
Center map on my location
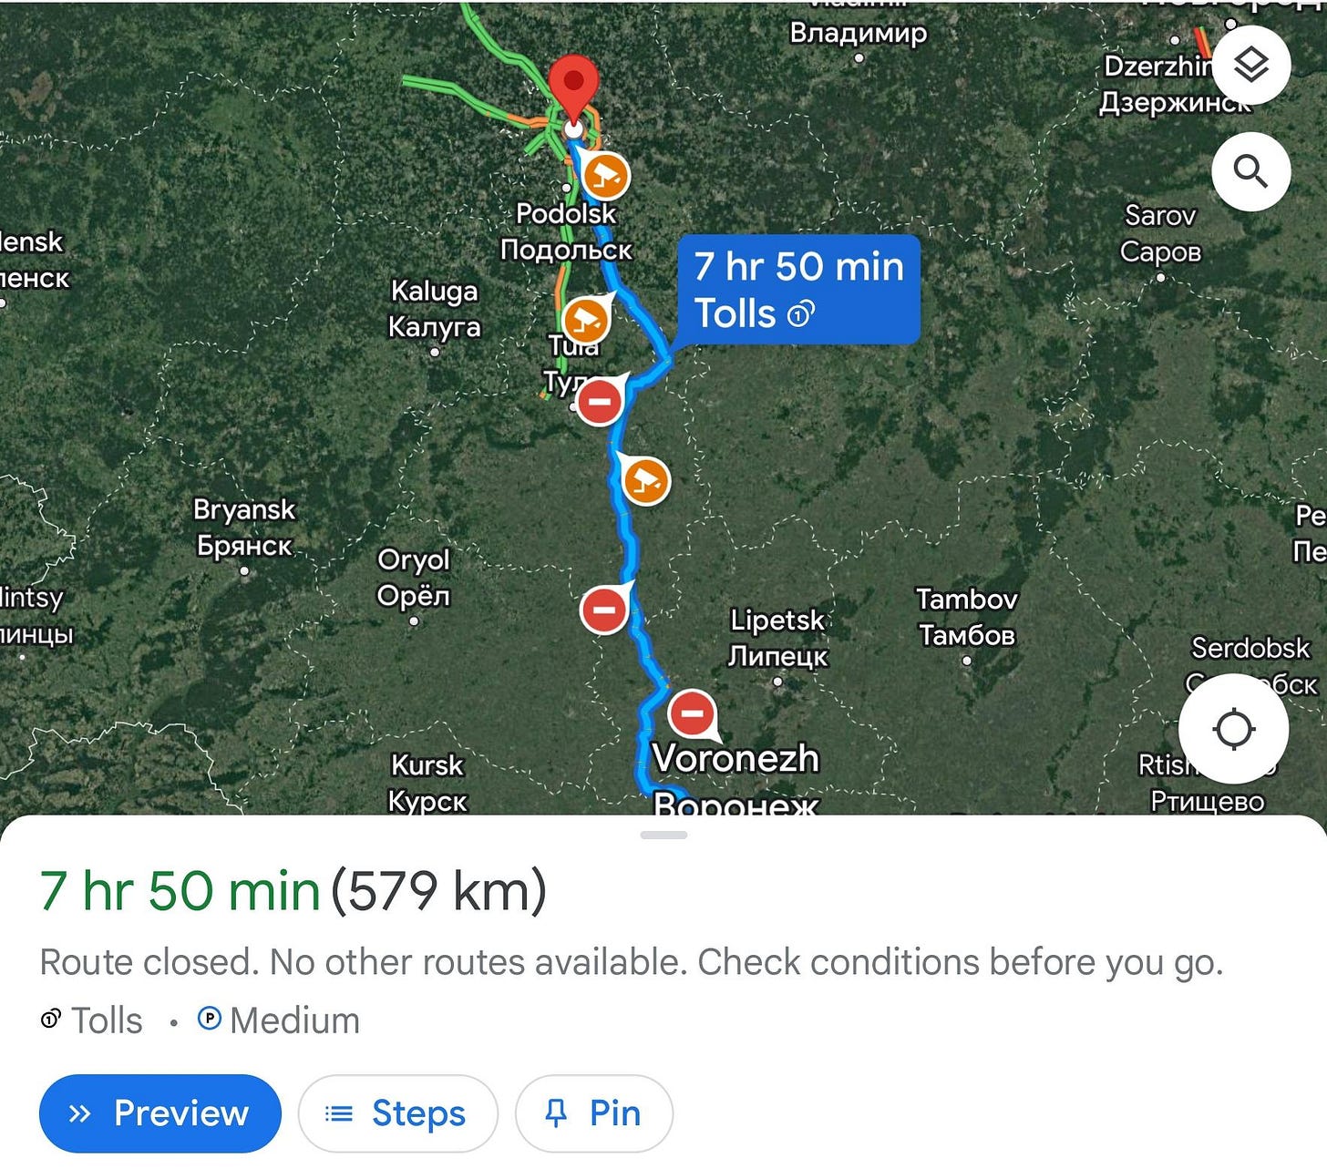tap(1234, 729)
